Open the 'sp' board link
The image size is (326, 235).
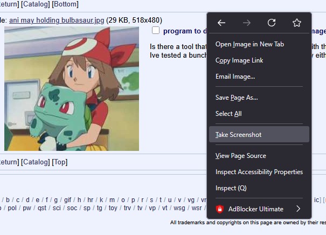(87, 208)
